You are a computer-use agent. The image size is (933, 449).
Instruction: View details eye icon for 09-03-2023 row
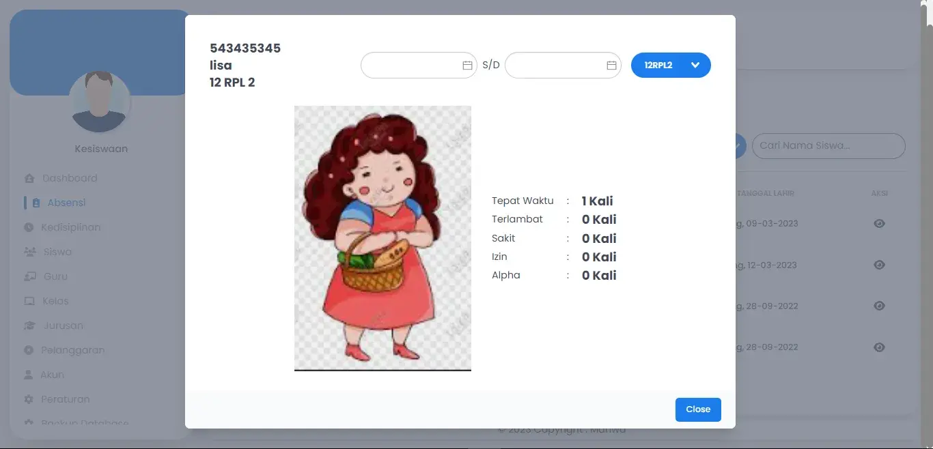880,223
